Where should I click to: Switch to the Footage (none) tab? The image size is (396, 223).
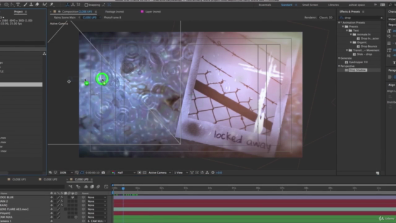[x=114, y=12]
